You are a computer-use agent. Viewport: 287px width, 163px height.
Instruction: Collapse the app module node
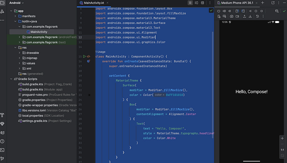tap(11, 11)
